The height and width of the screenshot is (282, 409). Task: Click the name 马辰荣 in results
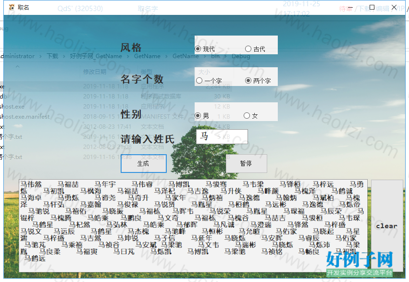[x=331, y=211]
